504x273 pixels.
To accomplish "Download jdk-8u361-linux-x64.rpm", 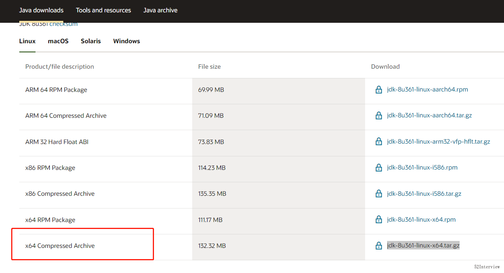I will (x=421, y=220).
